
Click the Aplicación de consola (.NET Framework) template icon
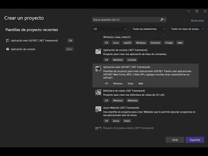click(98, 52)
